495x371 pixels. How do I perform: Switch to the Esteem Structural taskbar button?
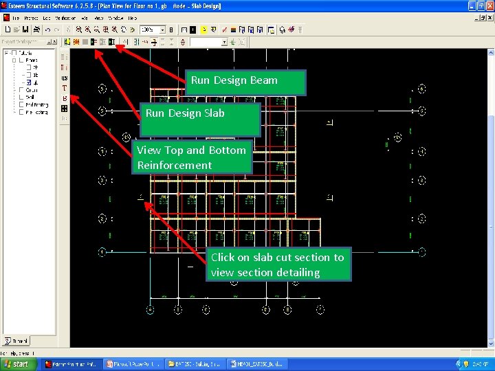pos(71,364)
